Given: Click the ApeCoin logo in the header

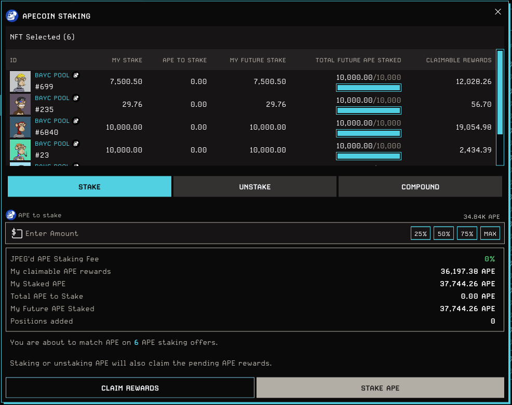Looking at the screenshot, I should point(12,16).
